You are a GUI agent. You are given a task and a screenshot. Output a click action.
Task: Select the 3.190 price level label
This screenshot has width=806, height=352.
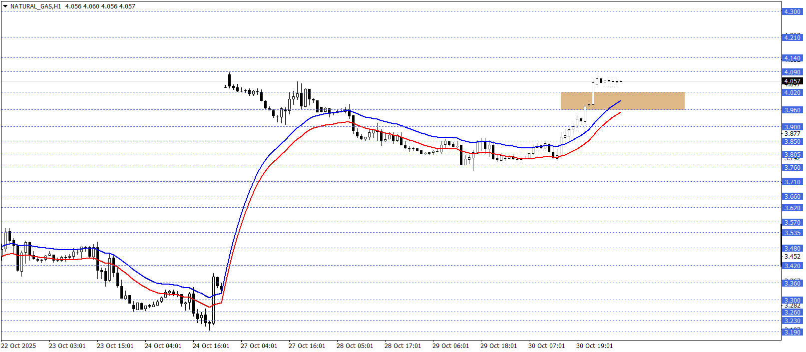(x=792, y=332)
